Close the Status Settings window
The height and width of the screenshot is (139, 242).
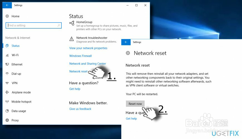pyautogui.click(x=145, y=5)
